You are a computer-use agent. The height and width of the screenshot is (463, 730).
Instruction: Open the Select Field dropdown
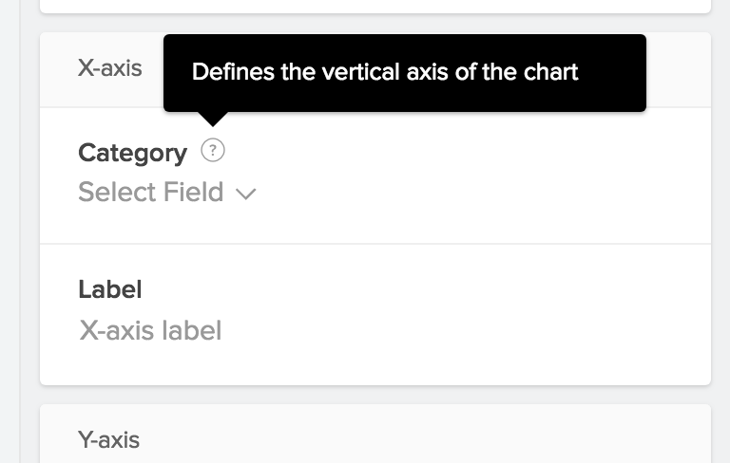point(152,193)
